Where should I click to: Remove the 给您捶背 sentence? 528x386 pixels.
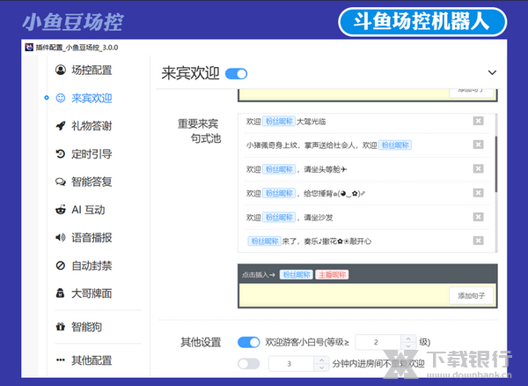click(x=478, y=193)
